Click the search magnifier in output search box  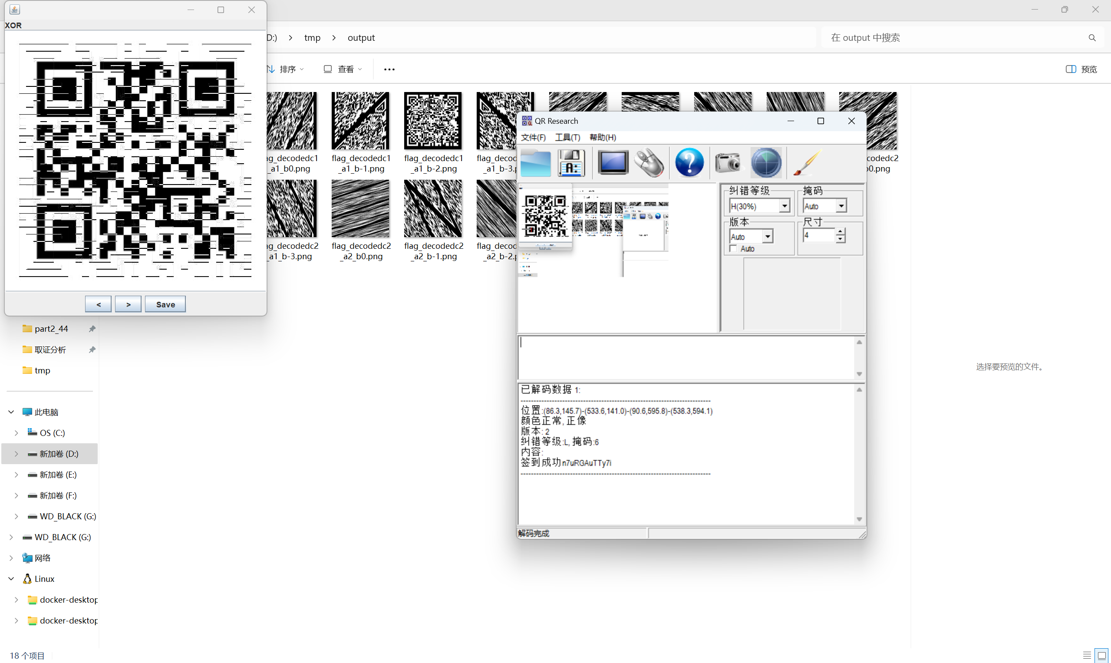tap(1092, 37)
